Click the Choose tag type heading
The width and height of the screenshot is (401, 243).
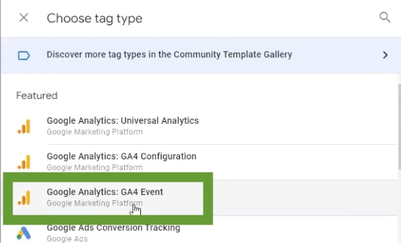94,18
